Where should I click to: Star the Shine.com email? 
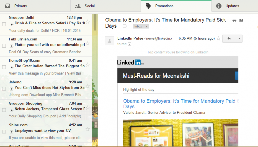[x=88, y=129]
